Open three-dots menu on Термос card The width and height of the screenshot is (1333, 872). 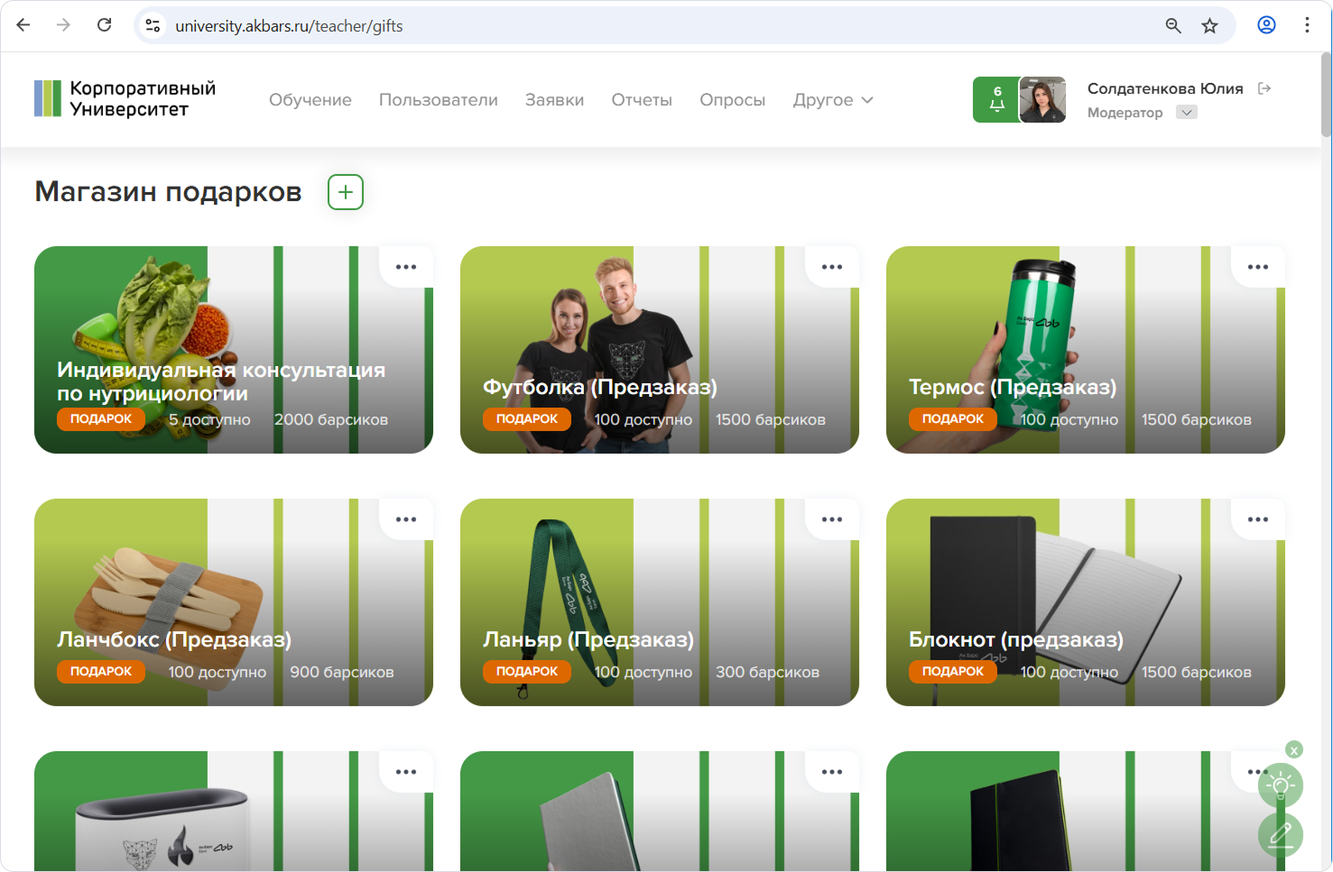click(x=1257, y=267)
